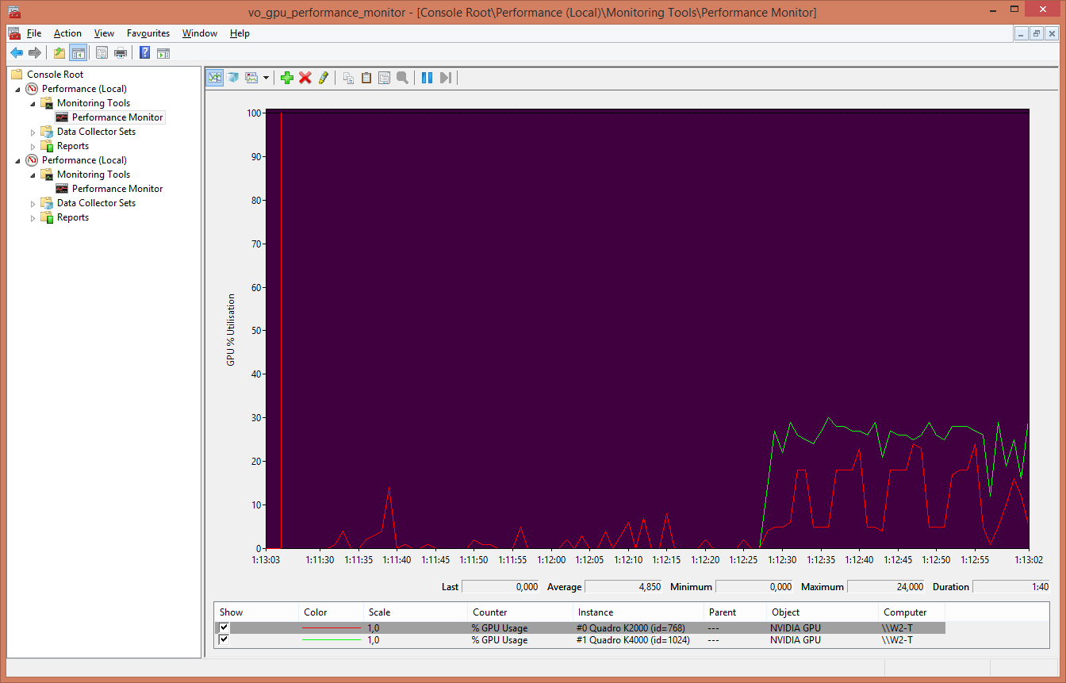Image resolution: width=1066 pixels, height=683 pixels.
Task: Toggle the Show/Hide Console Tree button
Action: click(x=78, y=53)
